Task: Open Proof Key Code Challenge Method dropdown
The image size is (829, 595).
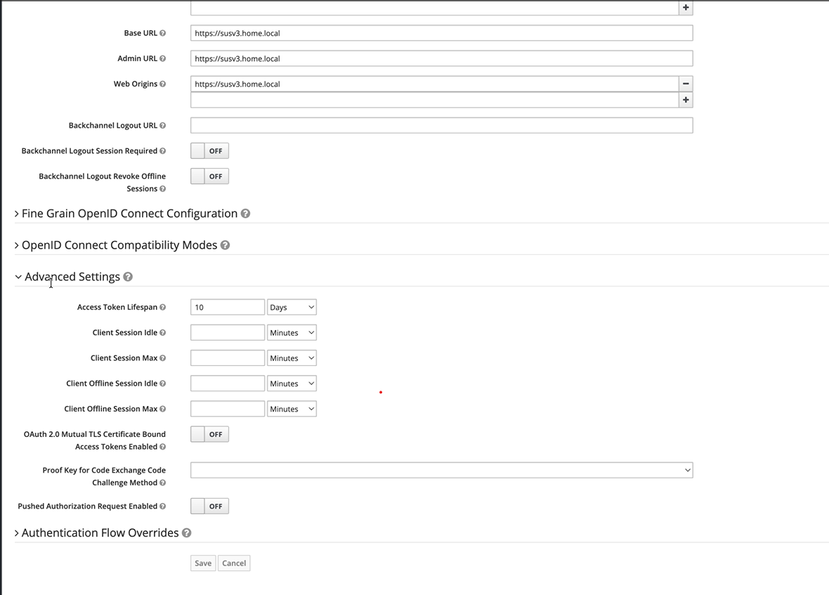Action: pos(441,471)
